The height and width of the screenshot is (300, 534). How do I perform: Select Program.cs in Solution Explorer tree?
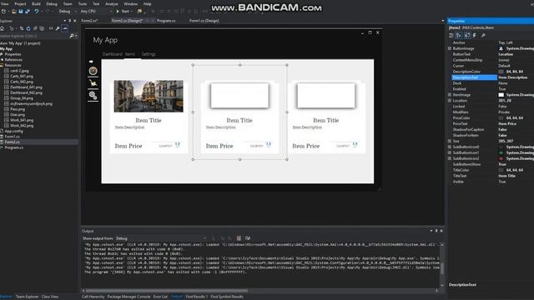click(x=14, y=147)
